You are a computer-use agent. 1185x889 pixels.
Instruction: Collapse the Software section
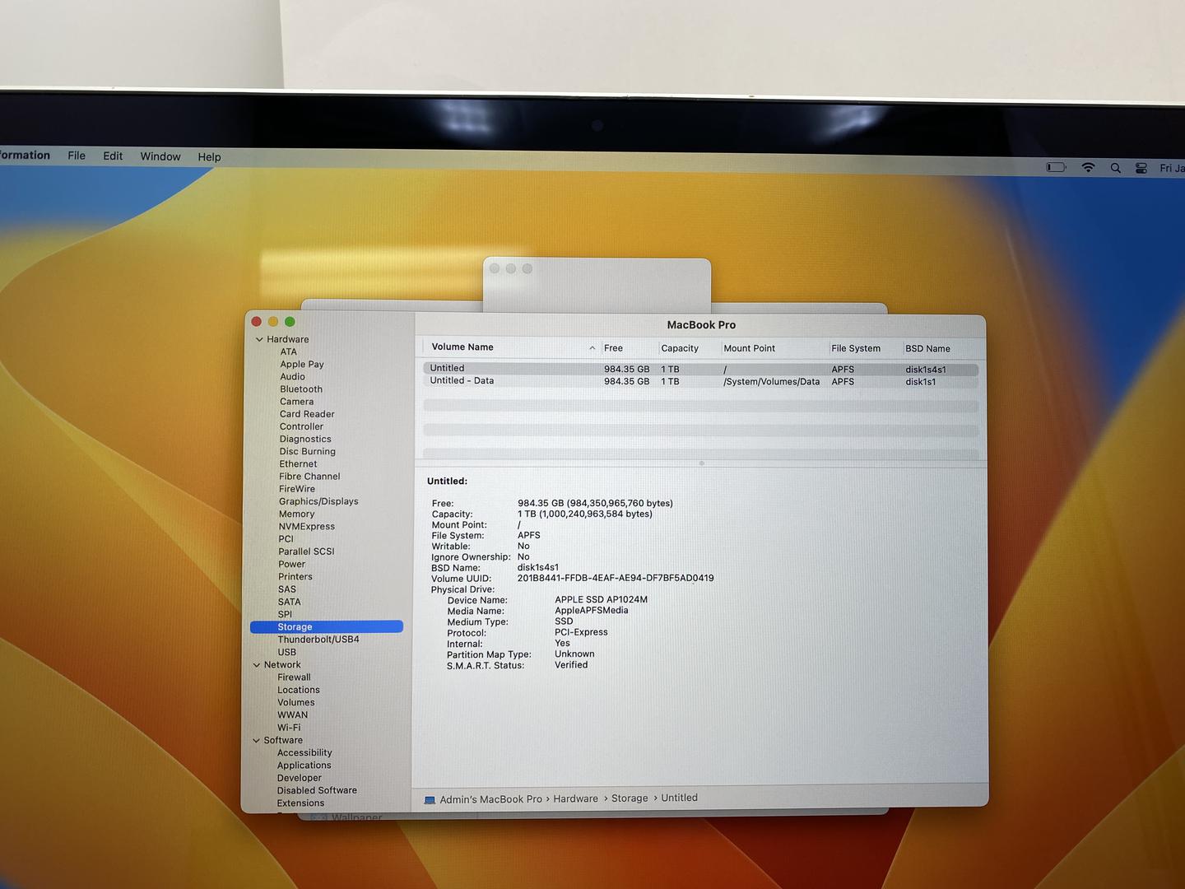pos(256,741)
